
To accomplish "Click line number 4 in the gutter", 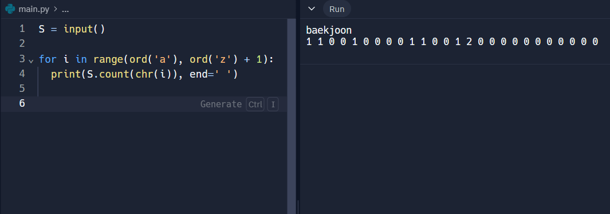I will tap(22, 74).
